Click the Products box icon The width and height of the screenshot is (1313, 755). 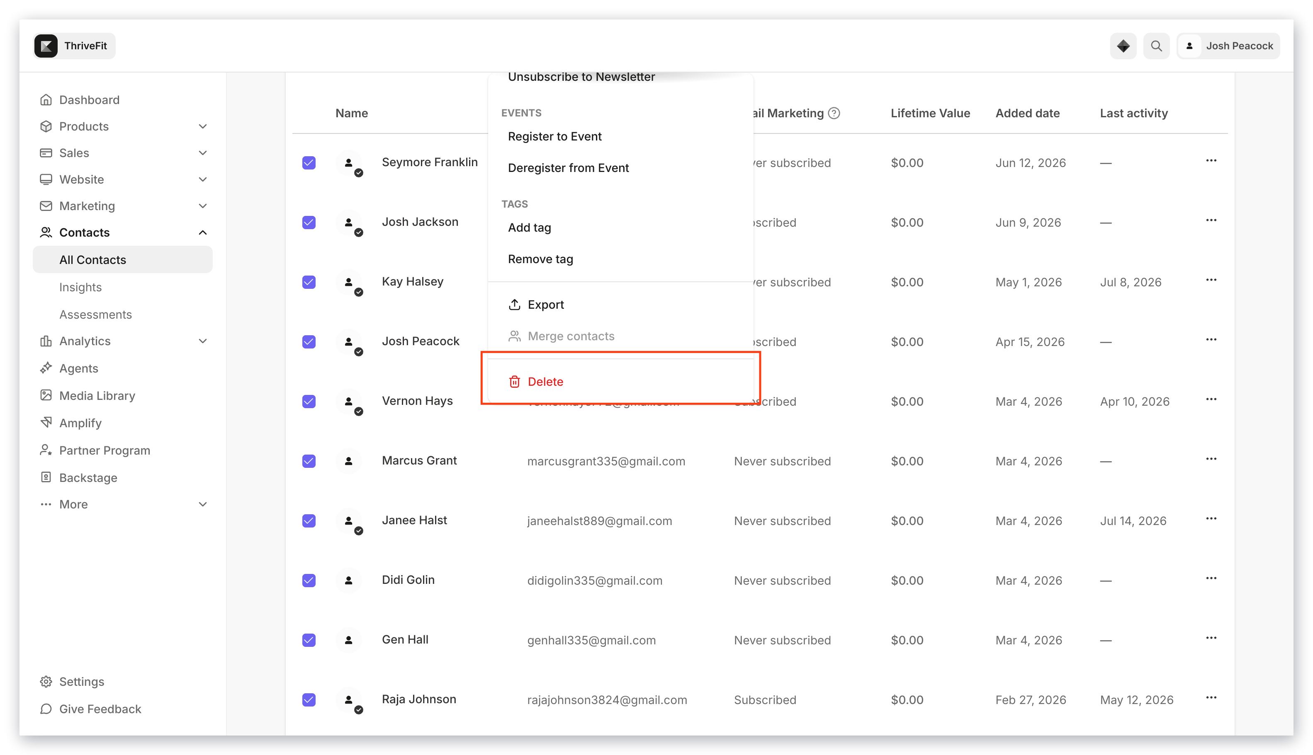46,126
